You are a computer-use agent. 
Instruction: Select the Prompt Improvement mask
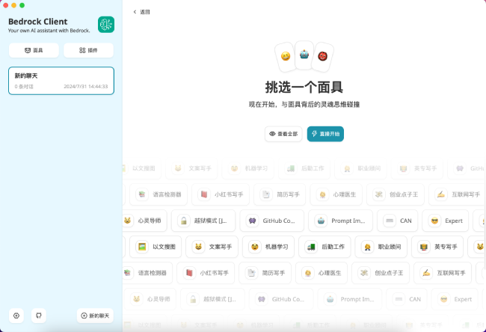pos(340,221)
